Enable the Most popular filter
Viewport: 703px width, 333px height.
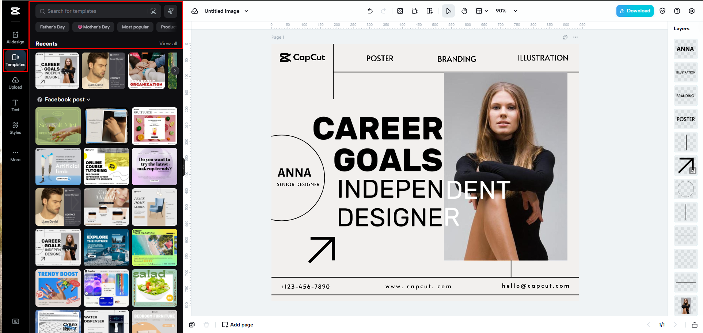point(135,27)
